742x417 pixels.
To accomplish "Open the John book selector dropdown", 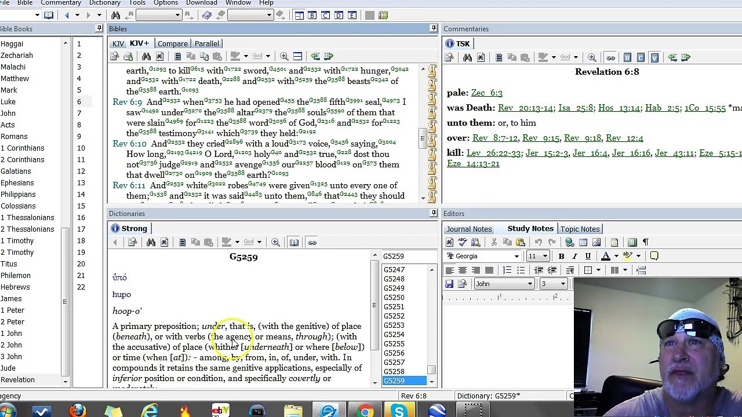I will tap(530, 284).
